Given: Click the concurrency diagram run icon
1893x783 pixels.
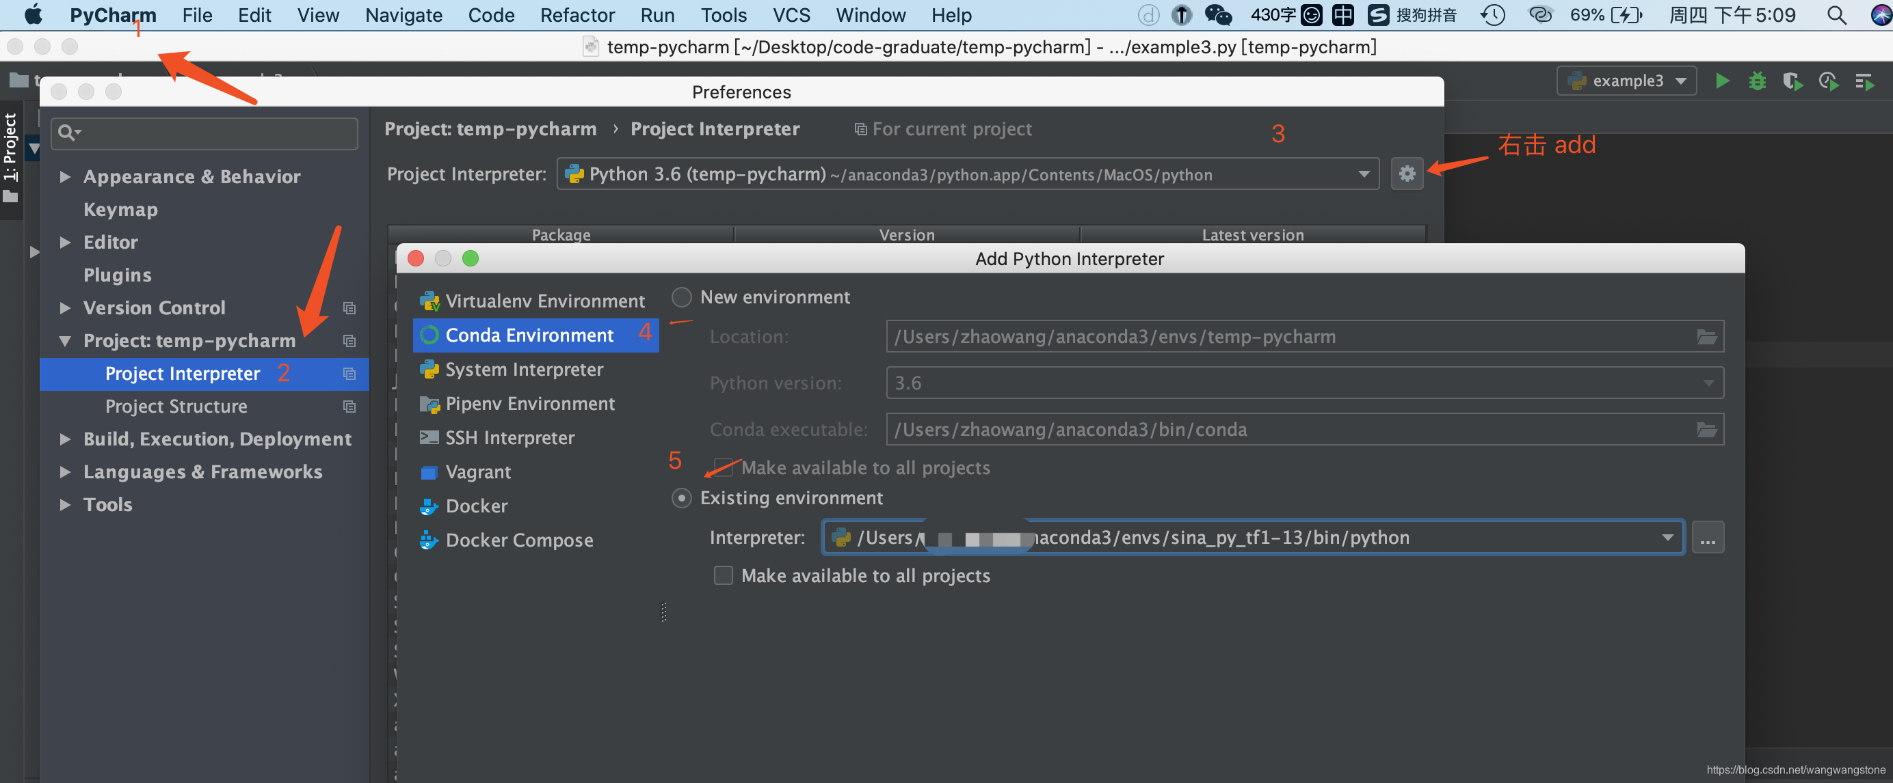Looking at the screenshot, I should point(1864,81).
